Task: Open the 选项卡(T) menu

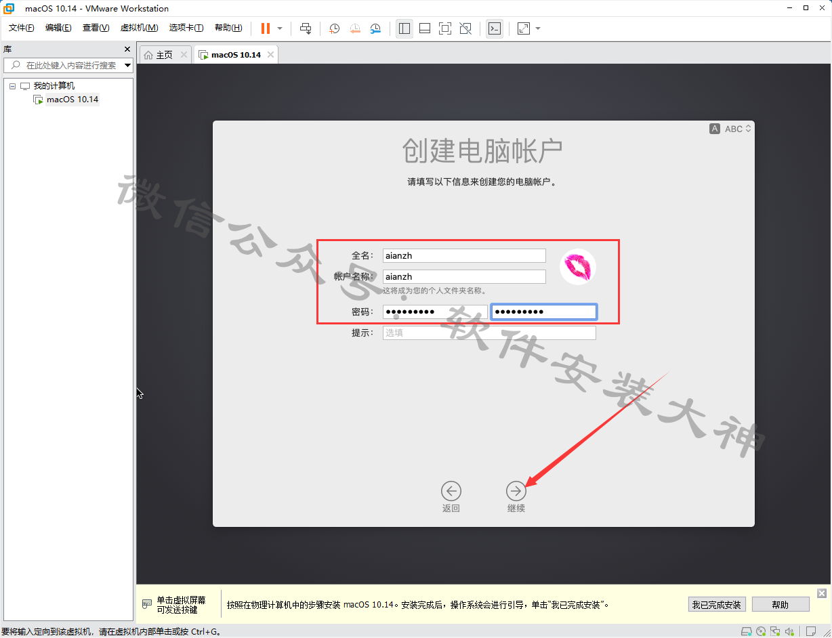Action: click(186, 28)
